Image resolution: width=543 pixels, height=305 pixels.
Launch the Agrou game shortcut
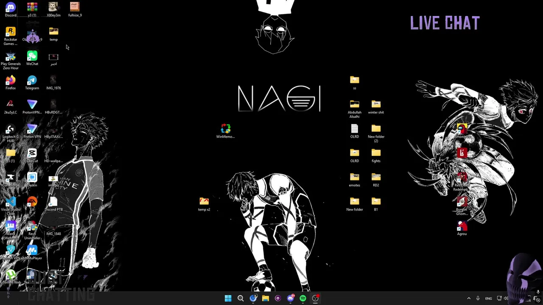coord(462,228)
